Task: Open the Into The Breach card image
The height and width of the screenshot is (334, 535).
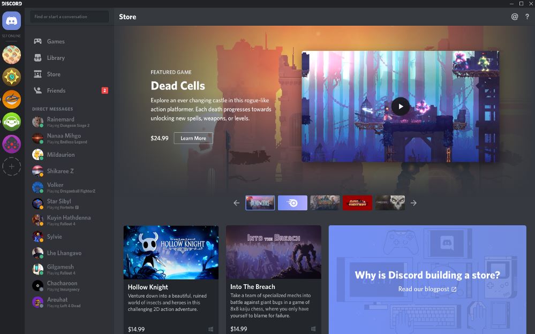Action: [x=274, y=252]
